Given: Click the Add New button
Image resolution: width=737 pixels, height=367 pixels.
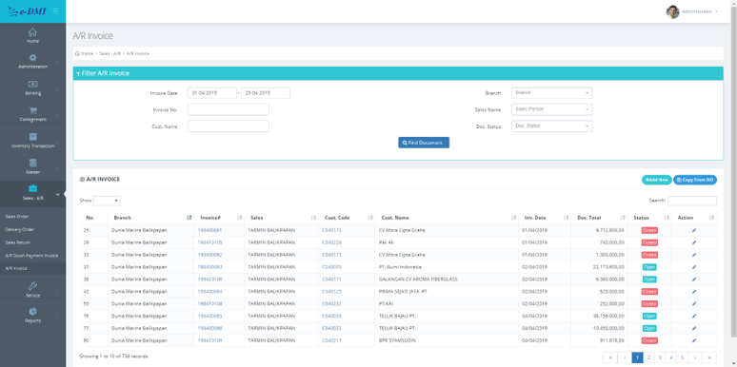Looking at the screenshot, I should (657, 180).
